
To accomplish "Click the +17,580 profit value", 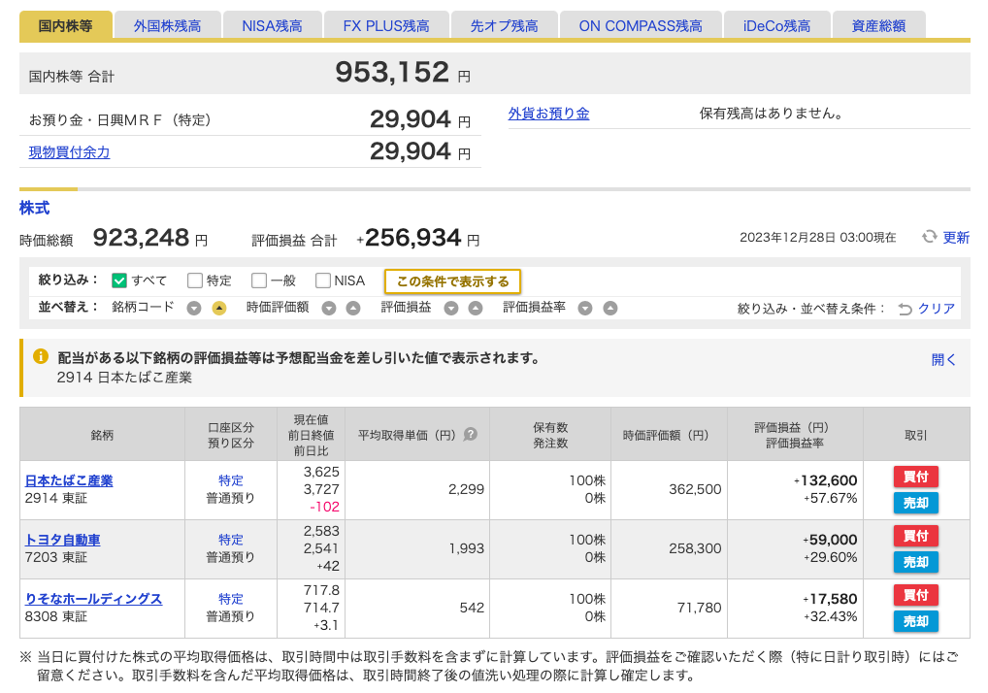I will pyautogui.click(x=830, y=599).
